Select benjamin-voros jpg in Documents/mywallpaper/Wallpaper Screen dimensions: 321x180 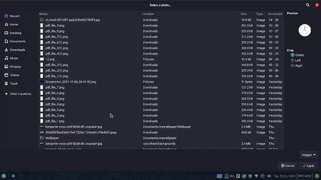[x=161, y=126]
